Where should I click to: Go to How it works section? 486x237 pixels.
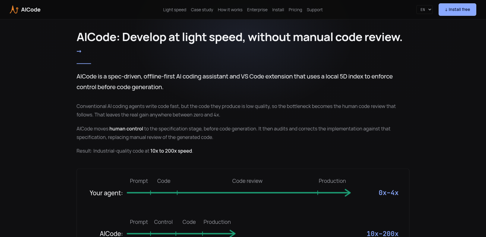[230, 10]
